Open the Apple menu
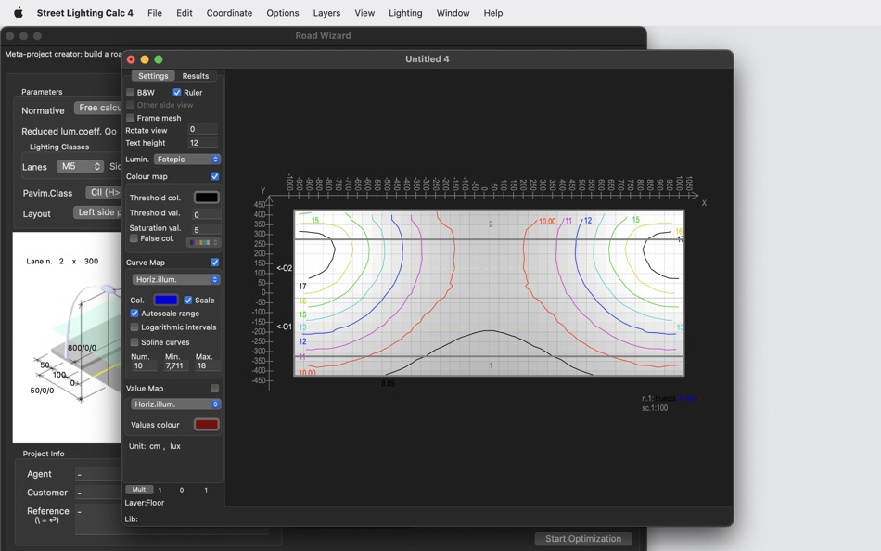Image resolution: width=881 pixels, height=551 pixels. point(18,12)
